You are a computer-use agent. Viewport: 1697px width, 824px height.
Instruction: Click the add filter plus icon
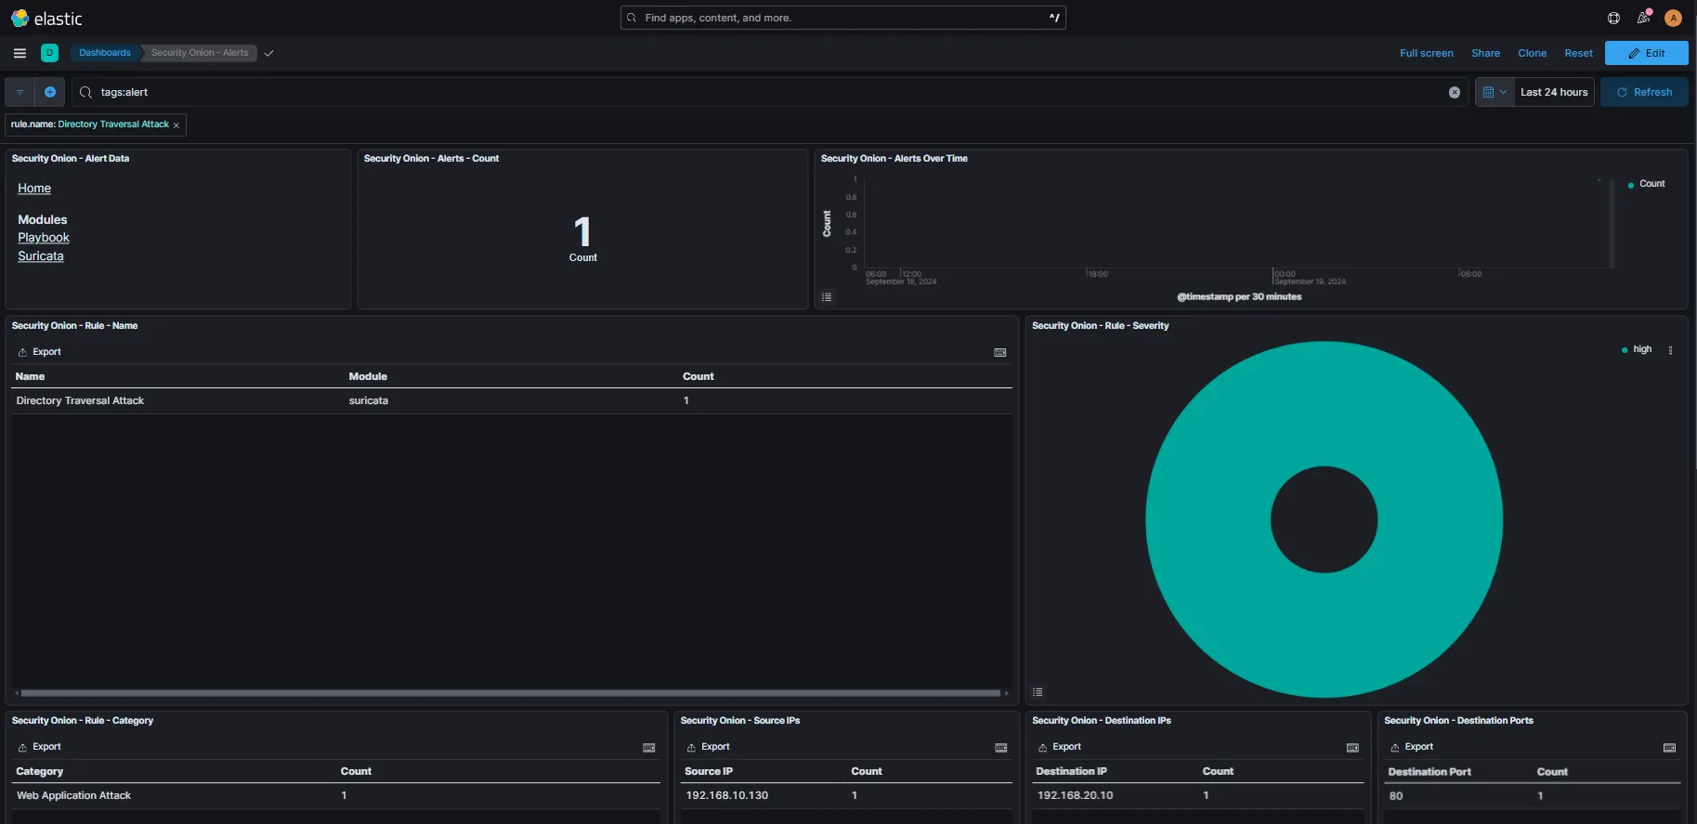[x=50, y=92]
